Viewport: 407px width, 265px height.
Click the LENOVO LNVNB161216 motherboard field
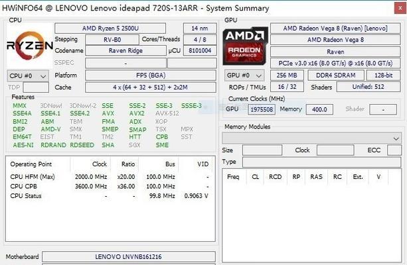[129, 256]
